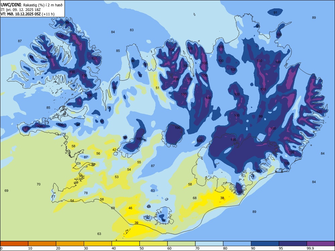Click the 'IT: þri. 09. 12. 2025 18Z' line

pyautogui.click(x=20, y=10)
